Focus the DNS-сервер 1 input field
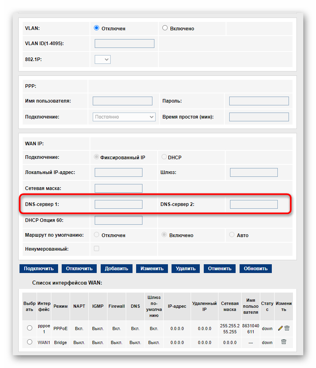Screen dimensions: 316x368 coord(119,204)
